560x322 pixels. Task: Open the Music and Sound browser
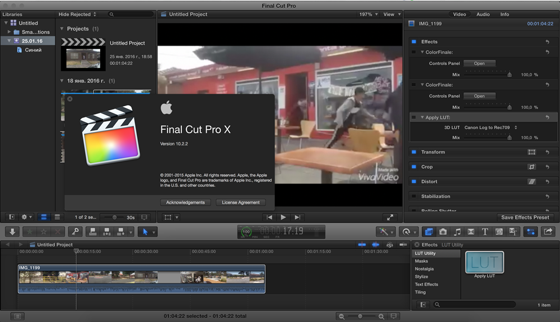pyautogui.click(x=457, y=231)
